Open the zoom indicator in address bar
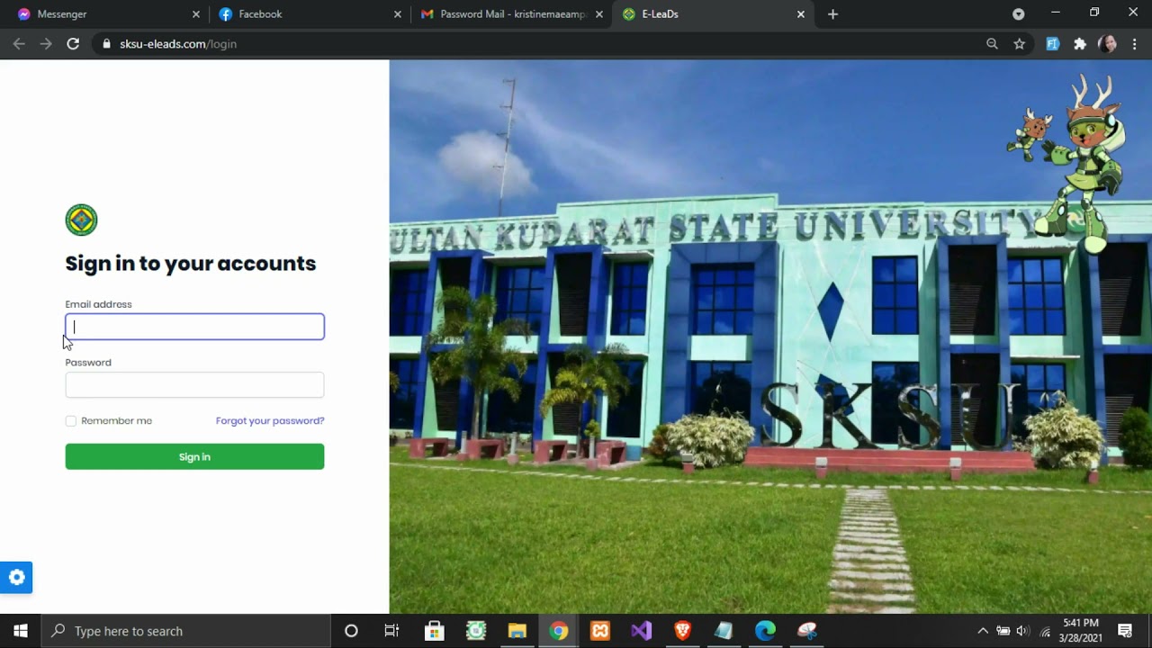The image size is (1152, 648). [x=992, y=43]
